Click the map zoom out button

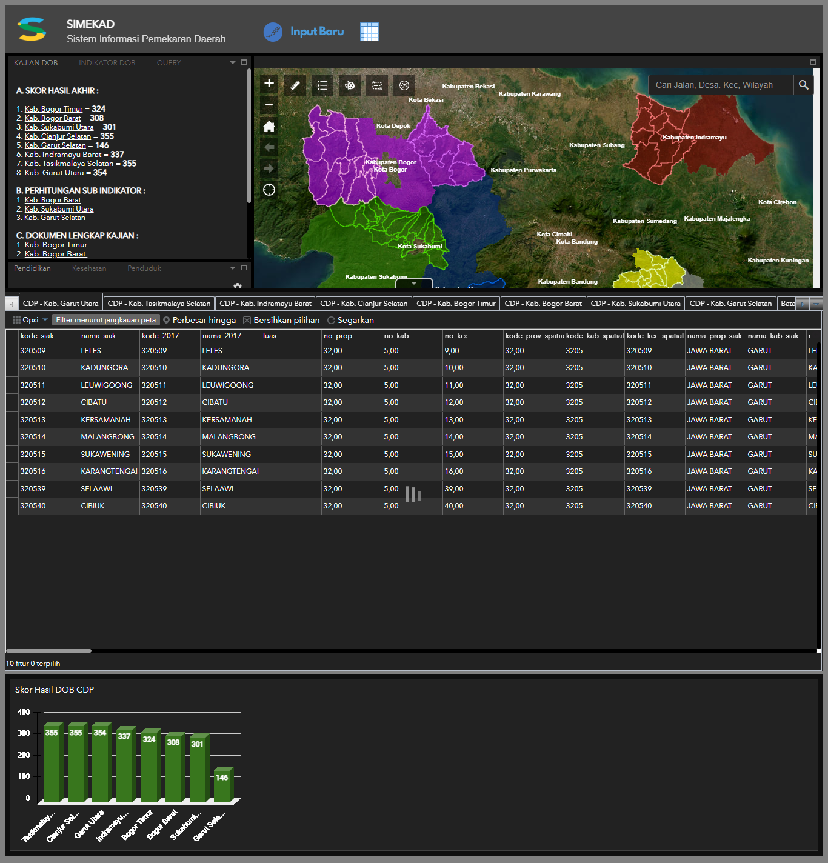(269, 105)
